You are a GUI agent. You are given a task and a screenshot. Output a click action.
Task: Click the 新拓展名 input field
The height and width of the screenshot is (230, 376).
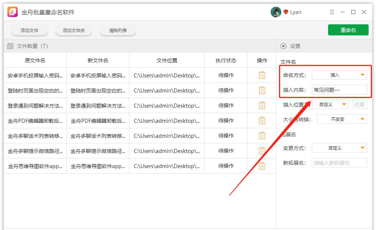click(339, 163)
